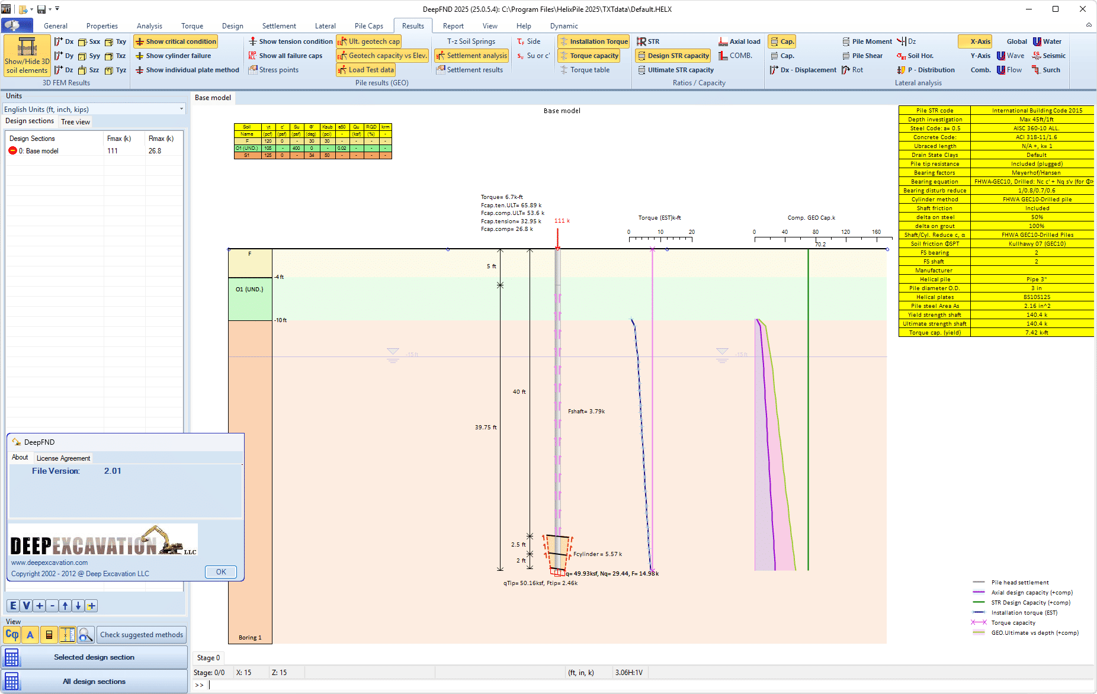Switch to the Lateral ribbon tab

tap(325, 26)
